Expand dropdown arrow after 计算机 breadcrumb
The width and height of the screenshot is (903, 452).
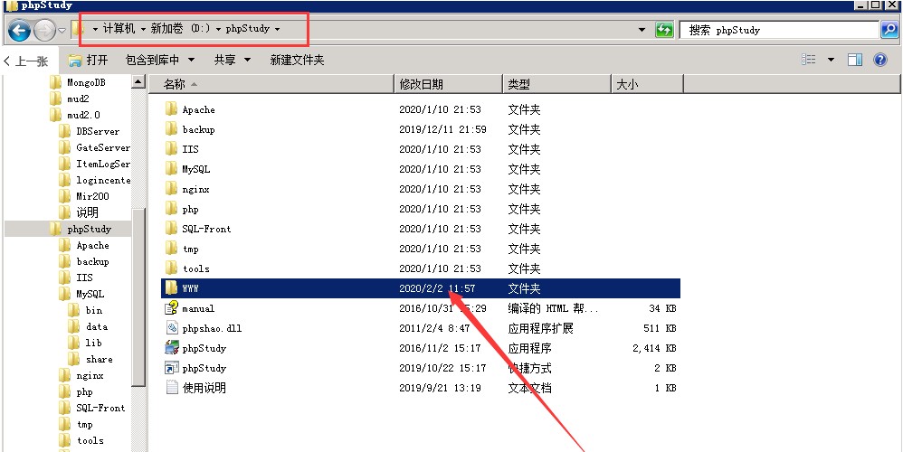click(x=143, y=29)
